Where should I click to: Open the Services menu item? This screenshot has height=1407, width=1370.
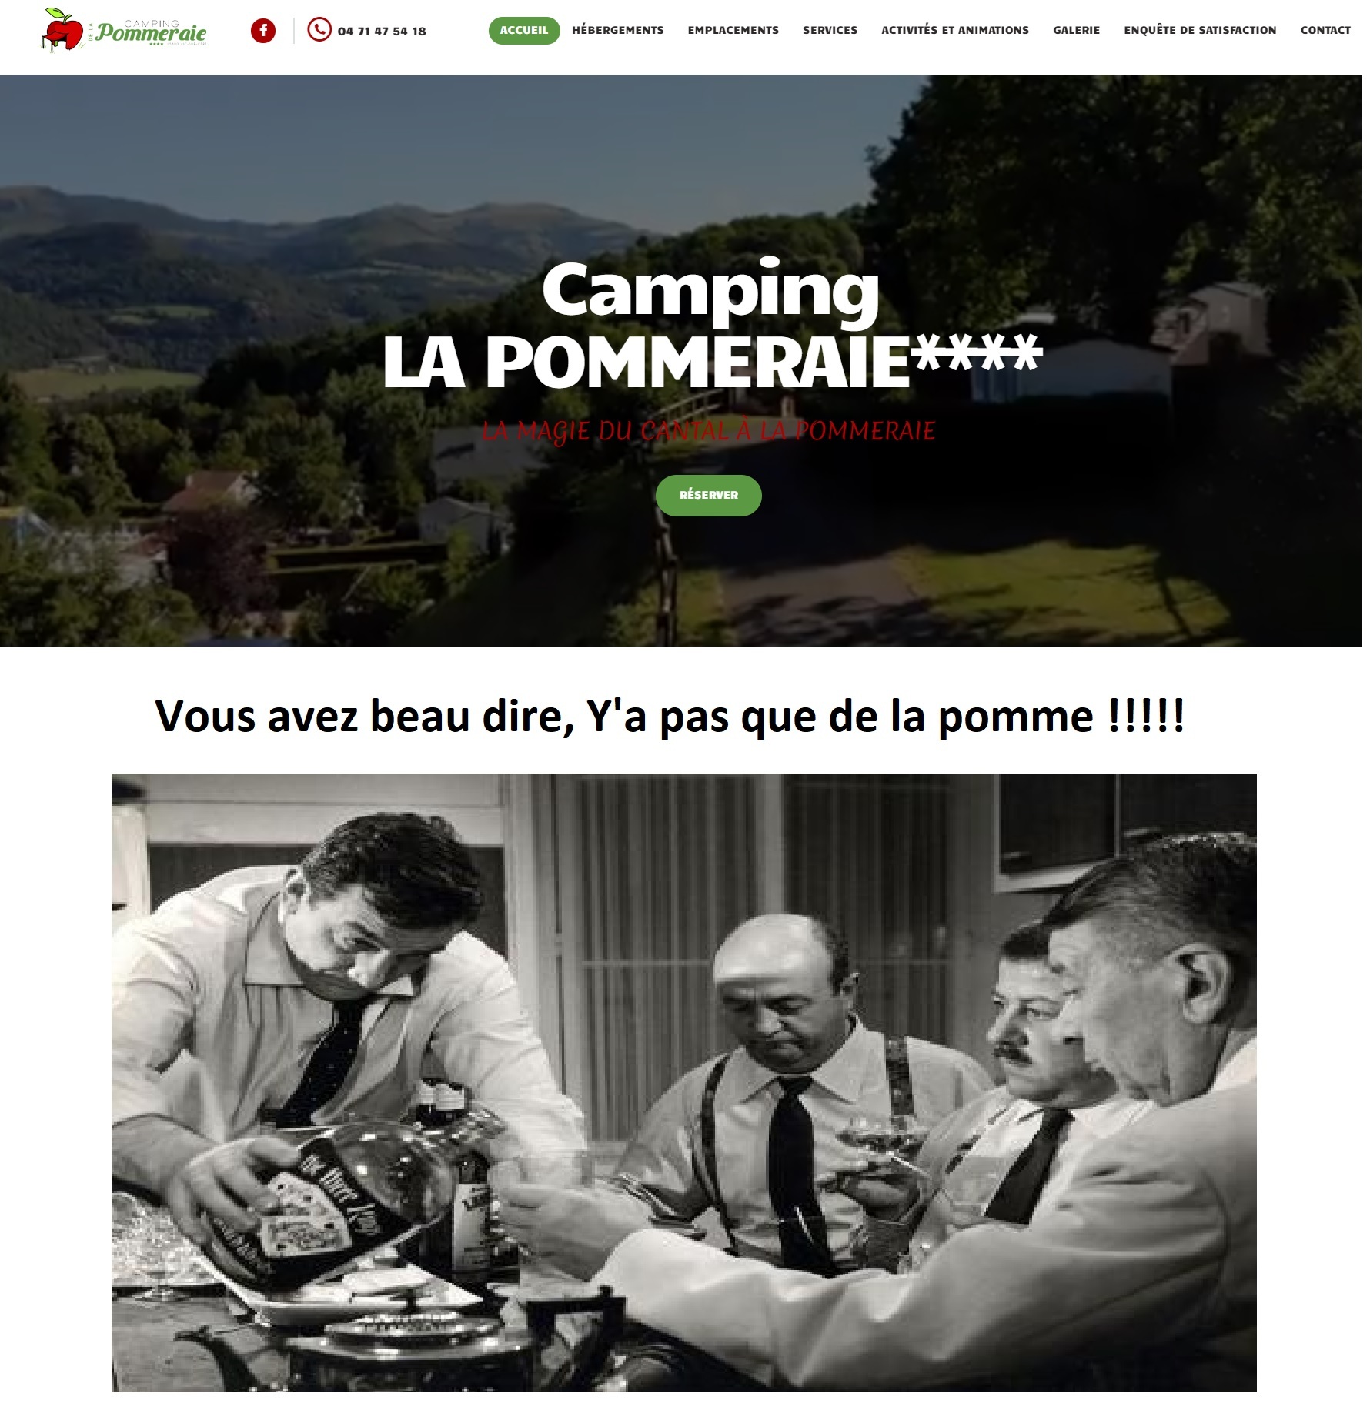pos(830,30)
